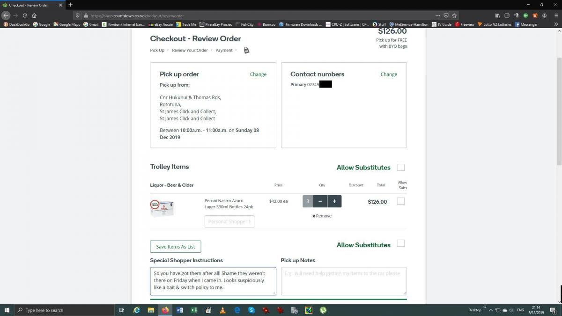Launch VLC media player from the taskbar

[x=222, y=310]
